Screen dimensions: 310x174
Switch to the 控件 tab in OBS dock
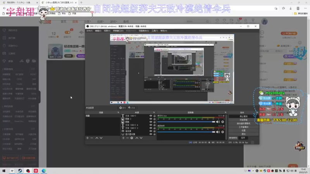point(243,138)
